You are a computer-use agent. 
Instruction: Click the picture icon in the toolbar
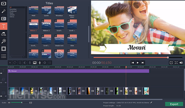coord(35,63)
